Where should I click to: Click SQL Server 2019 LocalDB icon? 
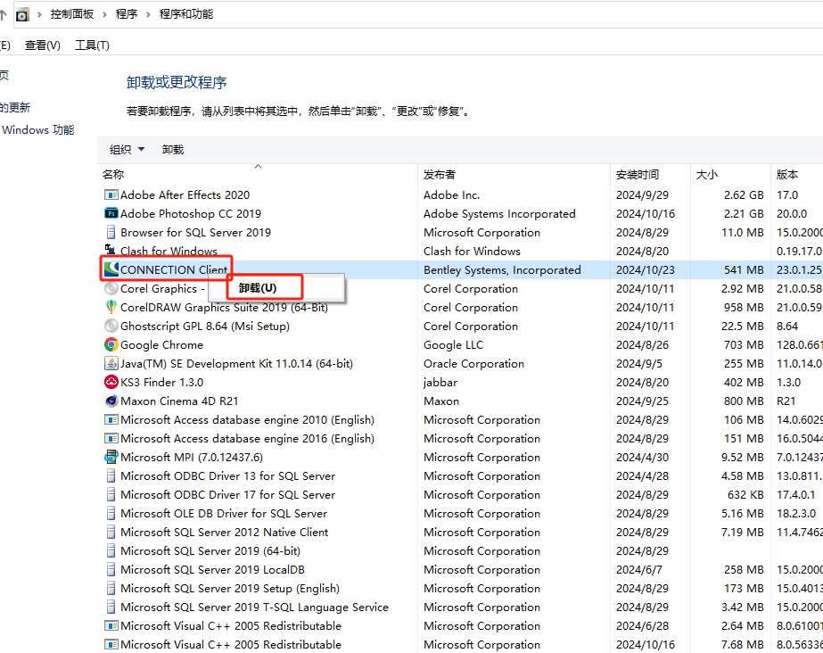(111, 570)
